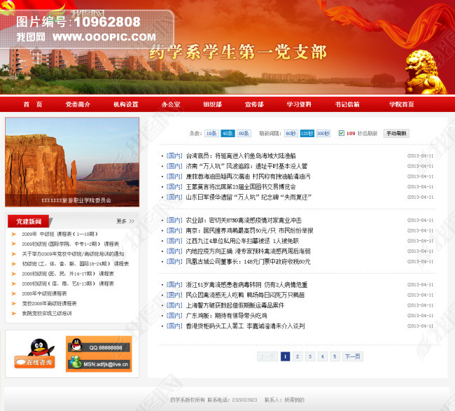Click the large QQ penguin icon
Image resolution: width=455 pixels, height=411 pixels.
41,347
